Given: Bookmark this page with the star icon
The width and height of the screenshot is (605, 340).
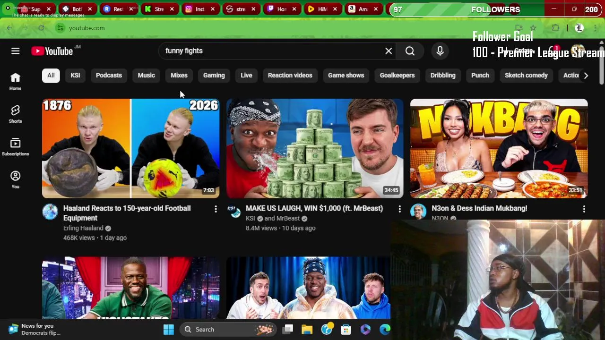Looking at the screenshot, I should click(533, 28).
